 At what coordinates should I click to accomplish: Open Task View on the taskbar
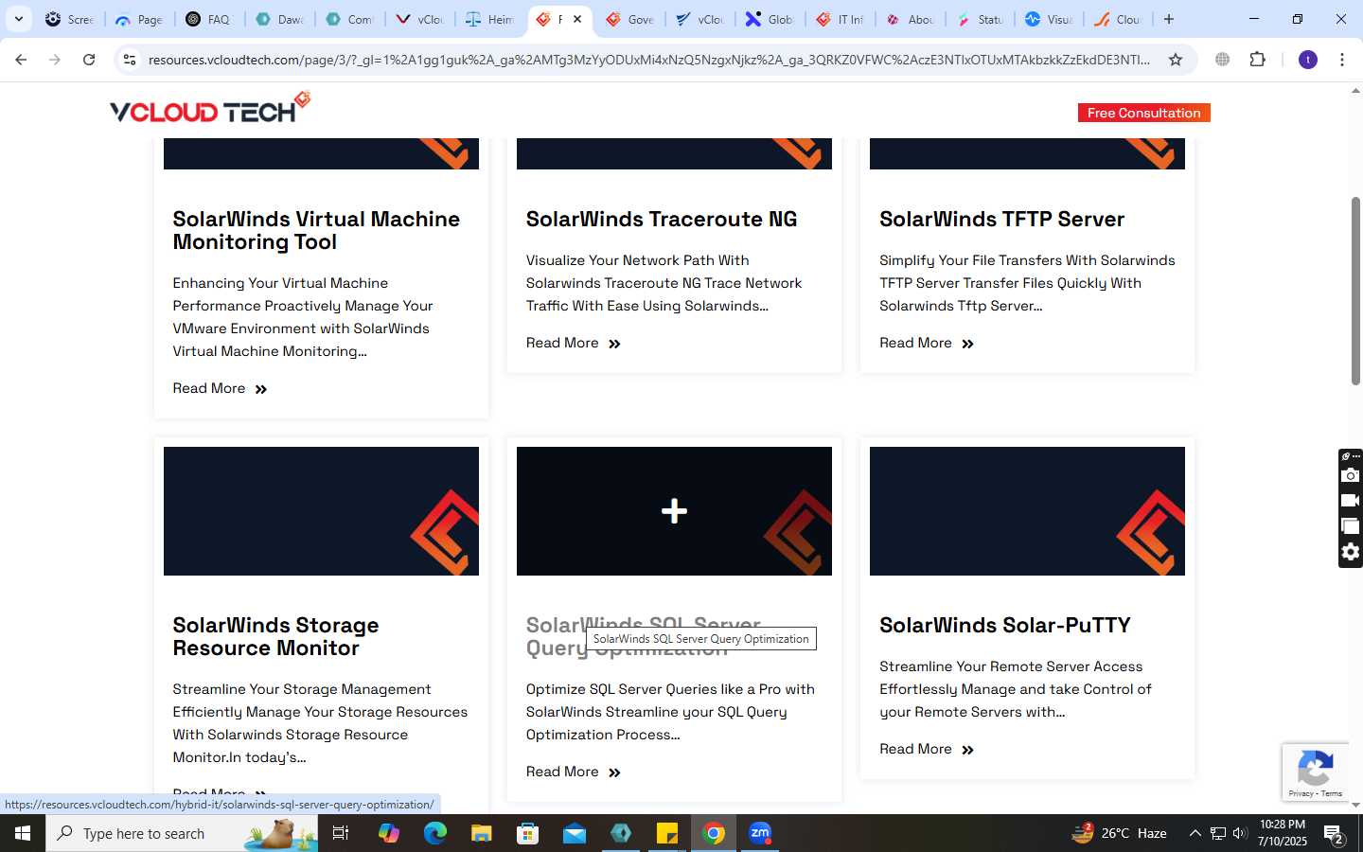pos(341,833)
